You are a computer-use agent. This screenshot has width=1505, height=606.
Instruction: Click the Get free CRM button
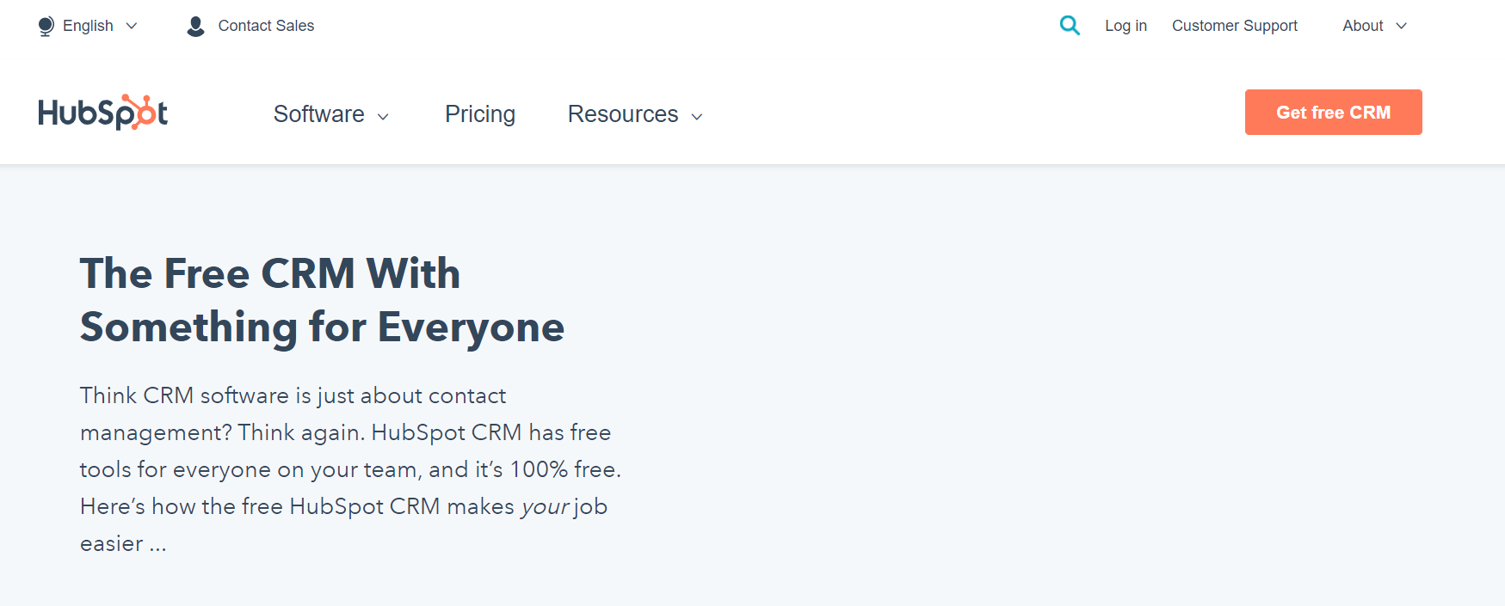(1333, 112)
